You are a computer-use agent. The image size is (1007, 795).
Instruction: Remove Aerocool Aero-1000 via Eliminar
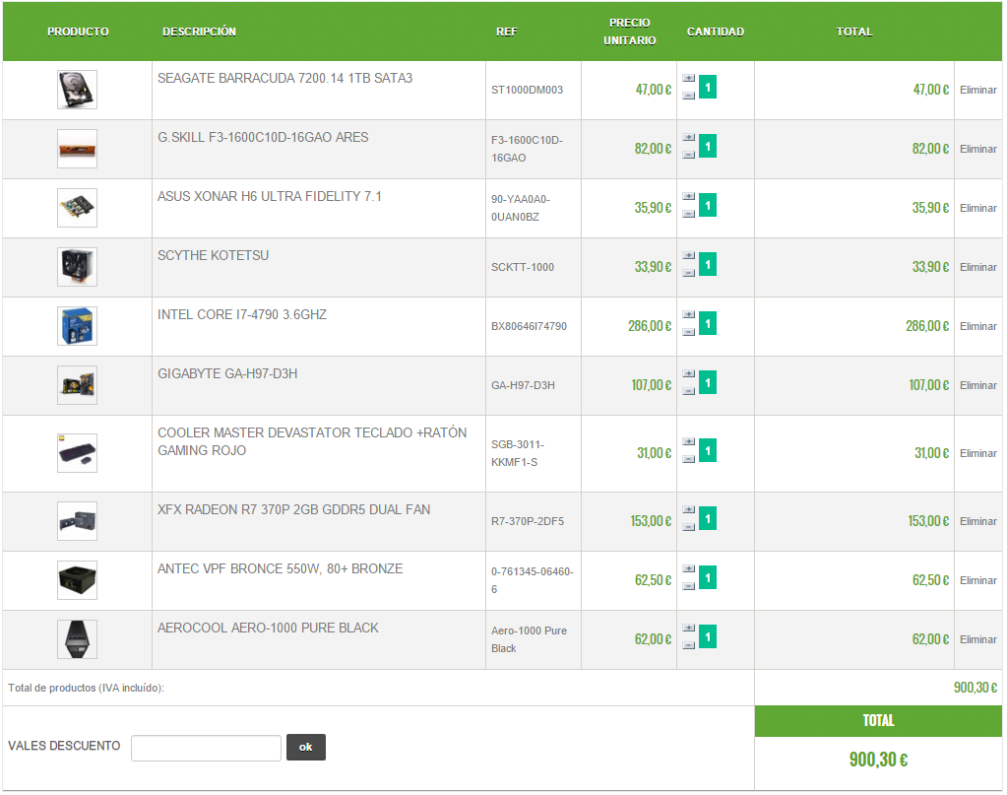click(x=978, y=640)
